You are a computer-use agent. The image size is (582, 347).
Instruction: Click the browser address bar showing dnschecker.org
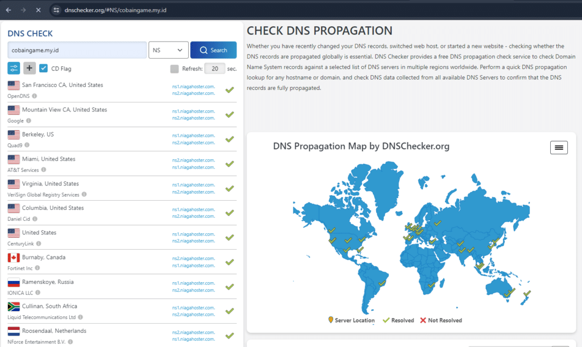pyautogui.click(x=114, y=10)
